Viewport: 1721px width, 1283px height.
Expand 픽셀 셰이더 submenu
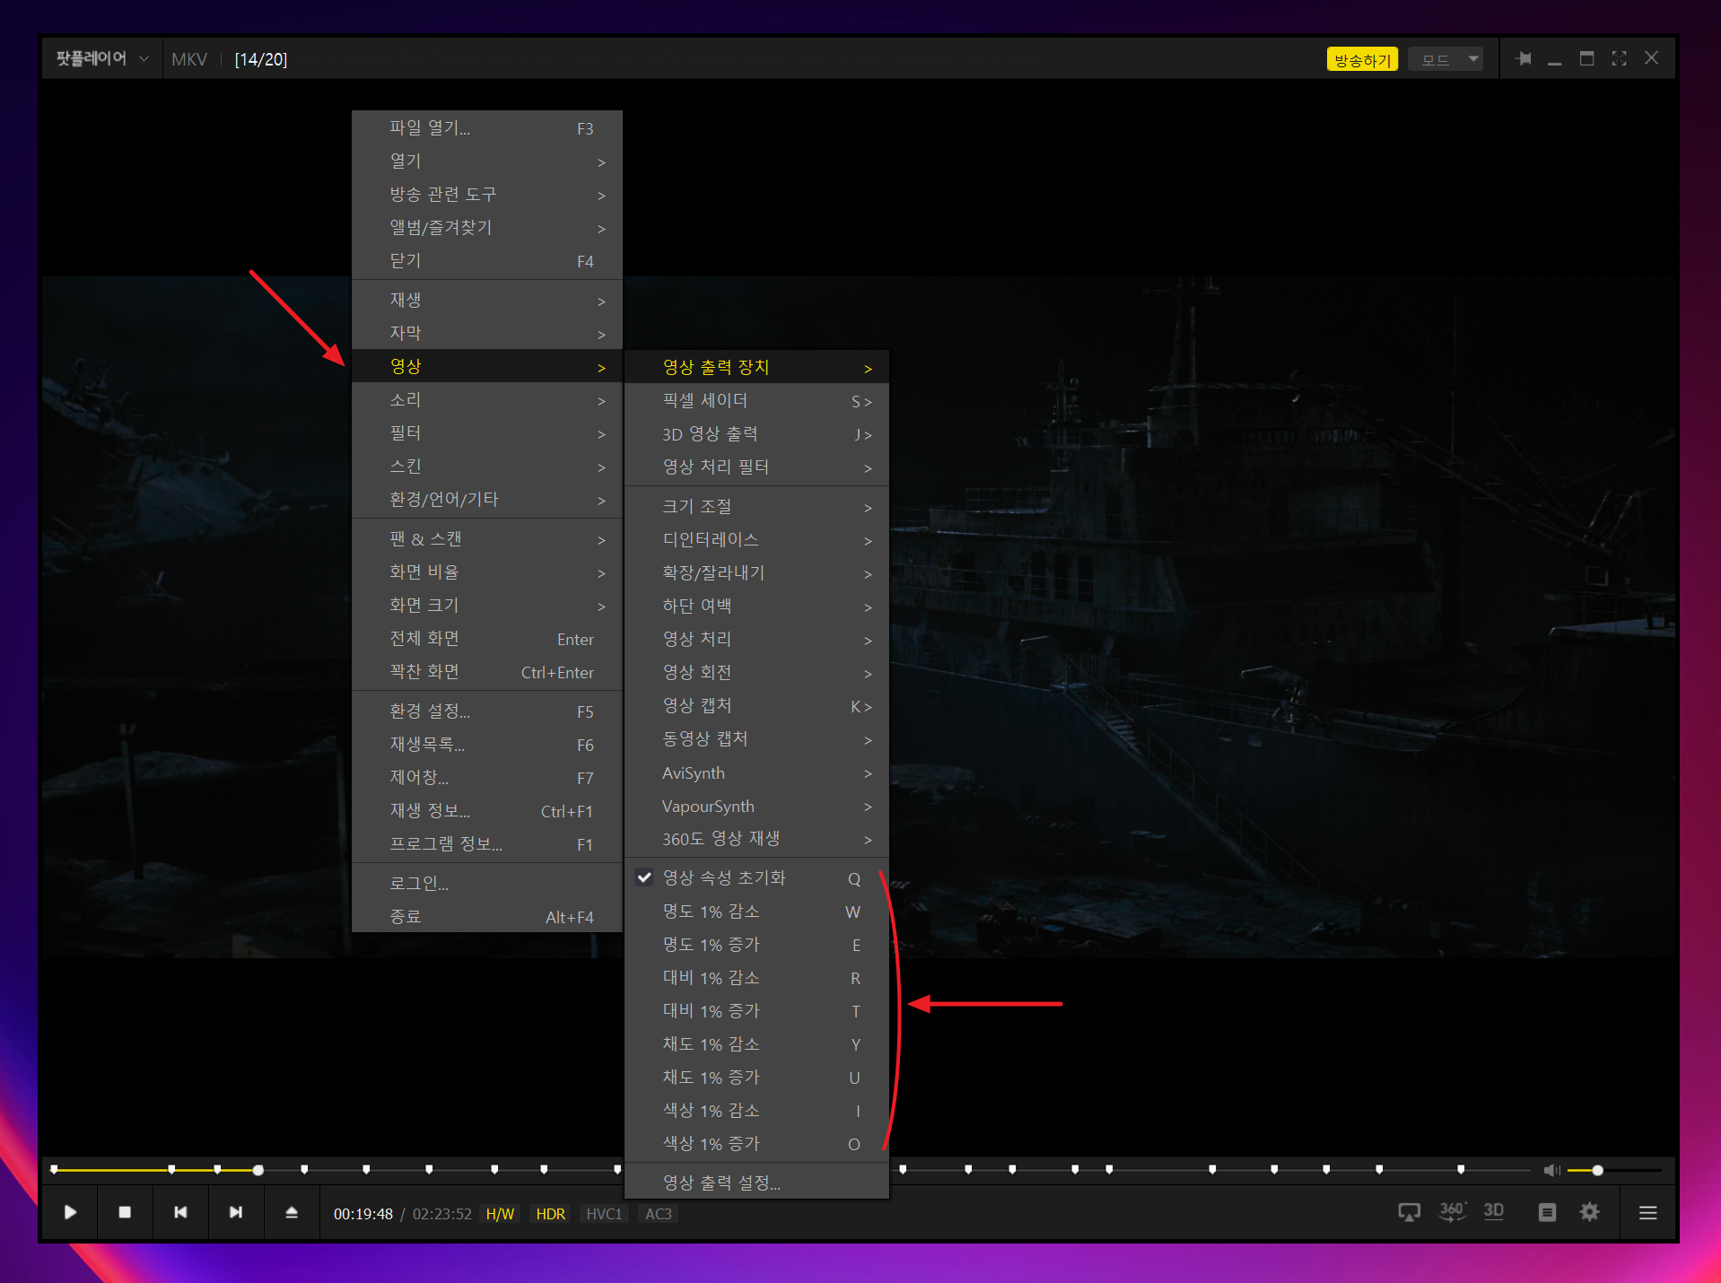(756, 400)
